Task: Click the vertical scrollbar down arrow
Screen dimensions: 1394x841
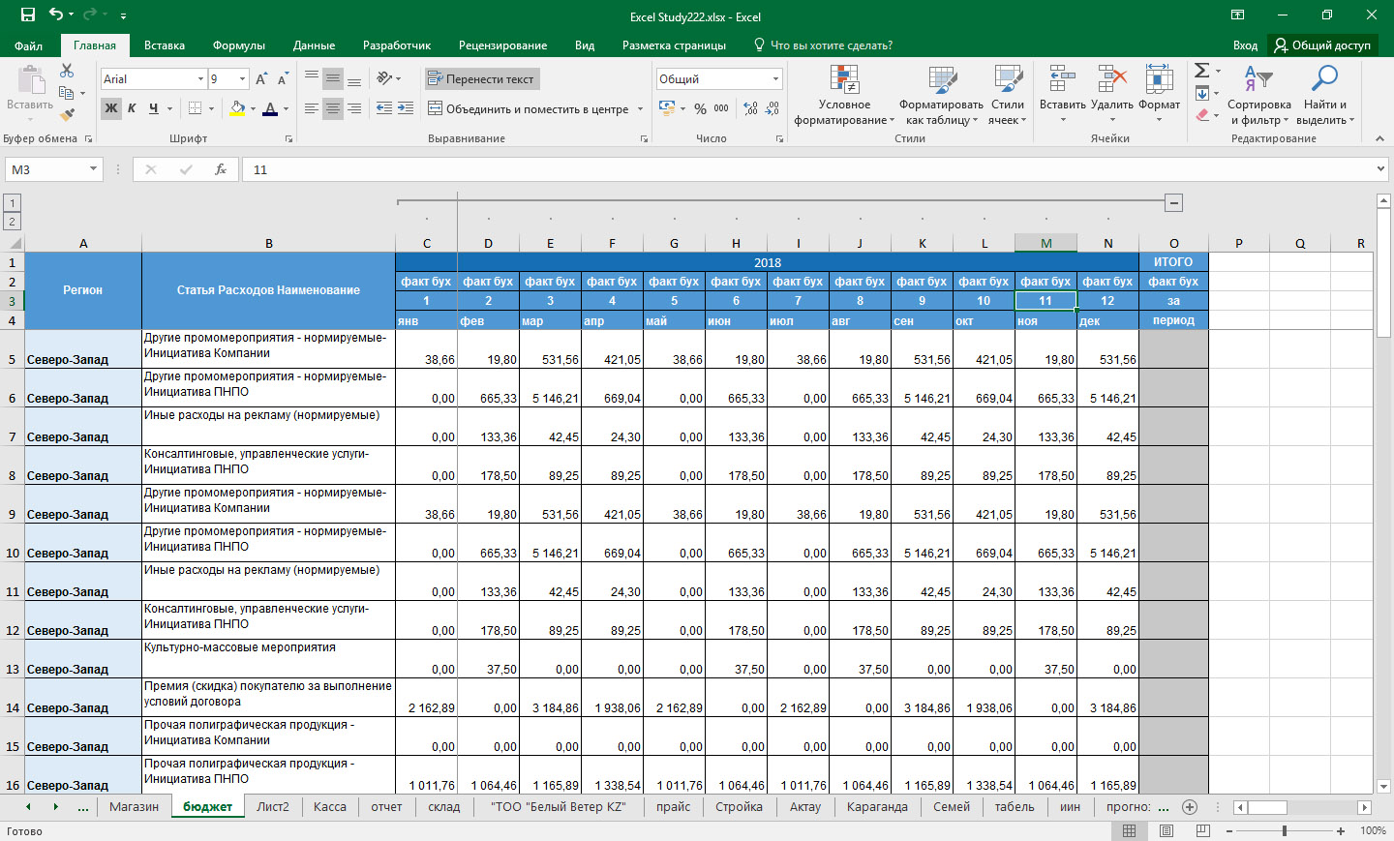Action: click(1383, 787)
